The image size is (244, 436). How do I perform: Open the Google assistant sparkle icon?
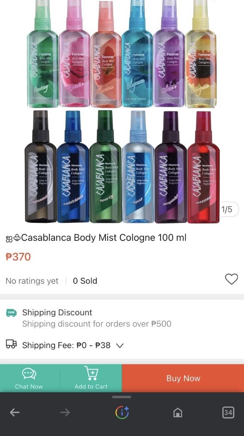122,412
